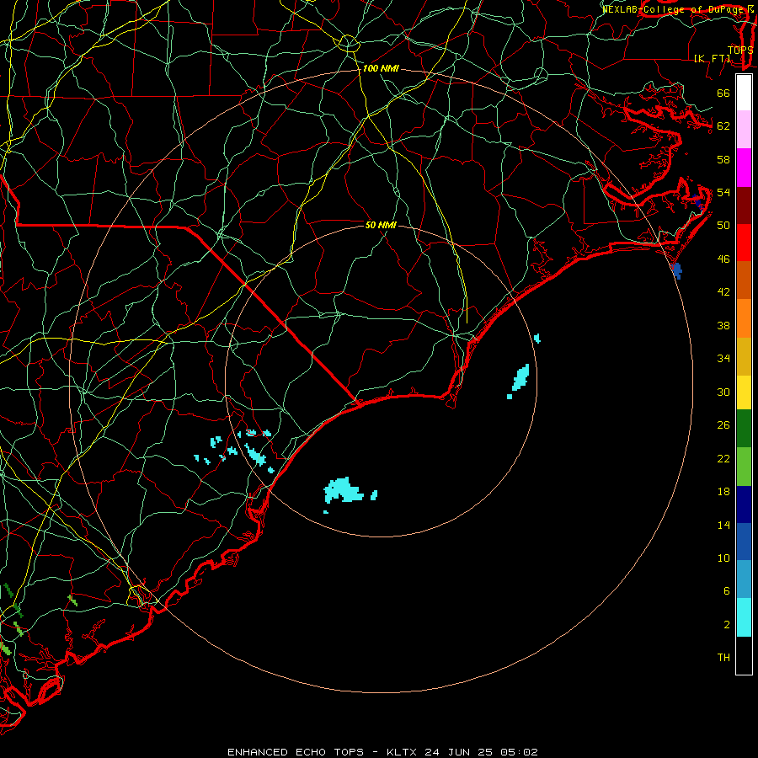Image resolution: width=758 pixels, height=758 pixels.
Task: Click the legend value "34"
Action: point(723,359)
